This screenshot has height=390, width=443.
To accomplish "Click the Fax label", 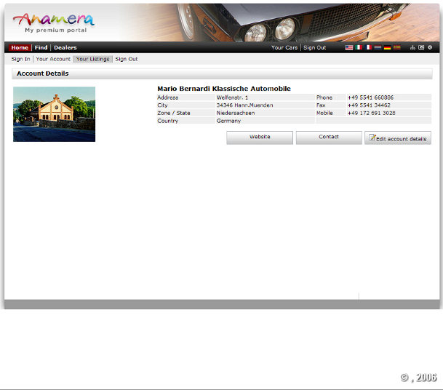I will 321,105.
